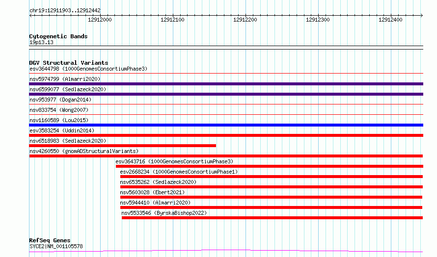Click the esv3644798 1000GenomesConsortiumPhase3 variant label
Image resolution: width=437 pixels, height=257 pixels.
click(88, 69)
